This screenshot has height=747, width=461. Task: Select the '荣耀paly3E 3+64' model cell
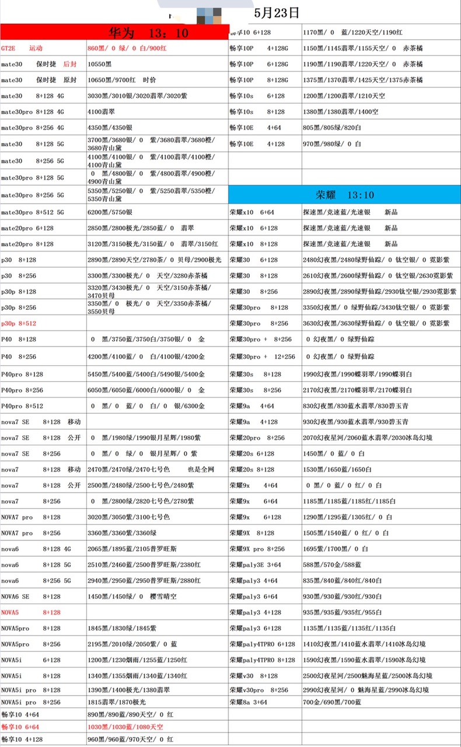coord(265,565)
